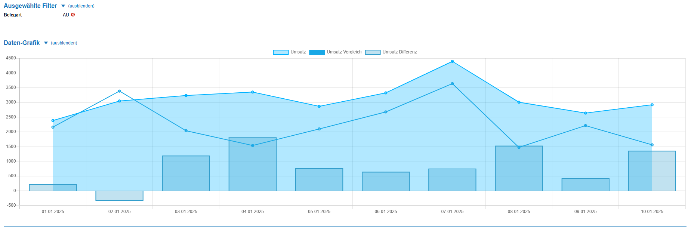Click the Umsatz Vergleich point on 02.01.2025

tap(120, 91)
